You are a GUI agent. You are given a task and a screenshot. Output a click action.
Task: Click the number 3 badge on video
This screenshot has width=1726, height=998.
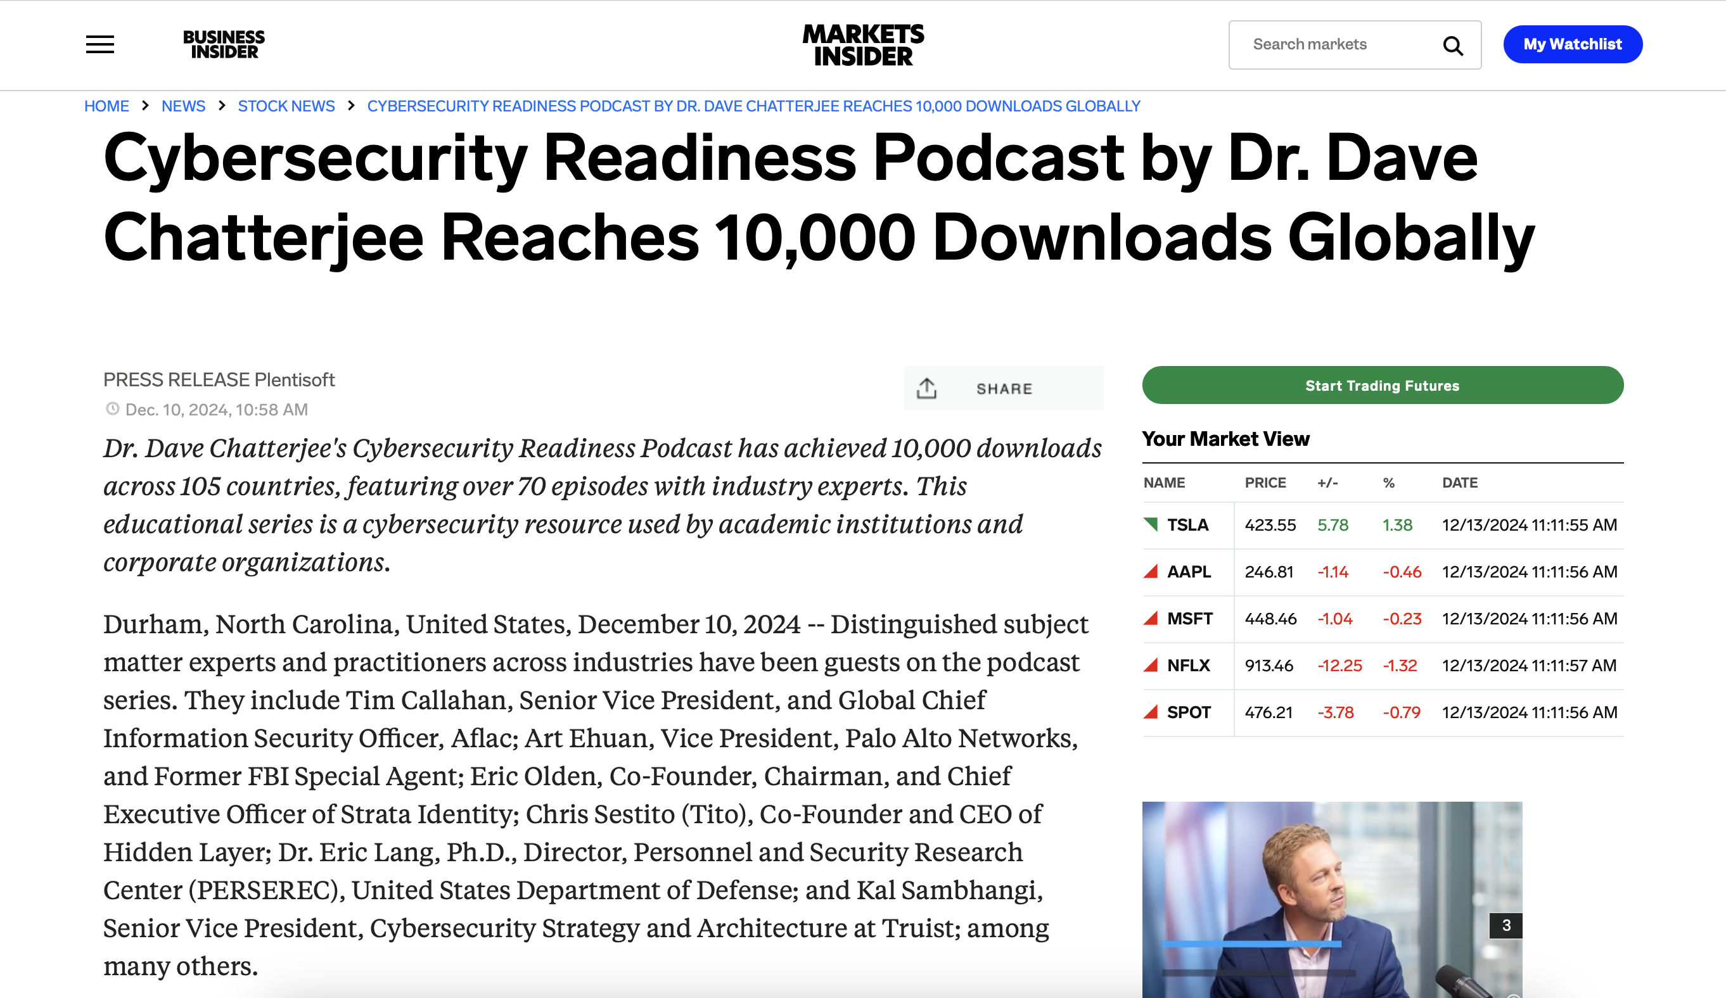coord(1505,925)
